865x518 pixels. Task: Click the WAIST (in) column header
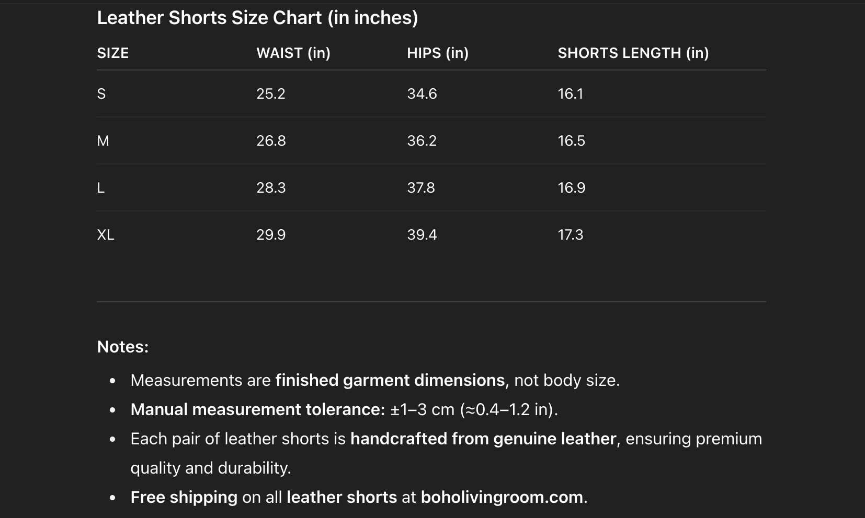[x=293, y=53]
